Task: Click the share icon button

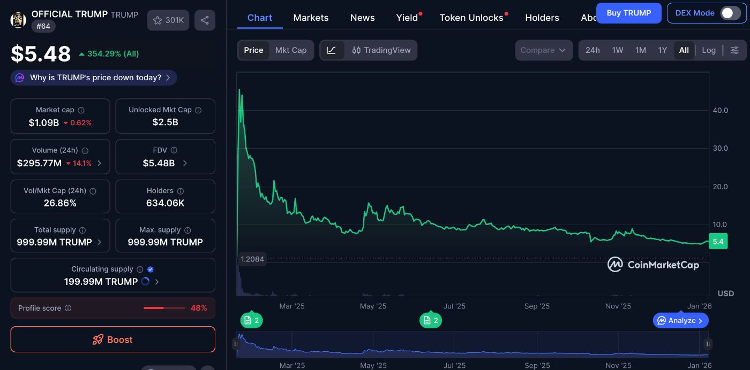Action: point(205,20)
